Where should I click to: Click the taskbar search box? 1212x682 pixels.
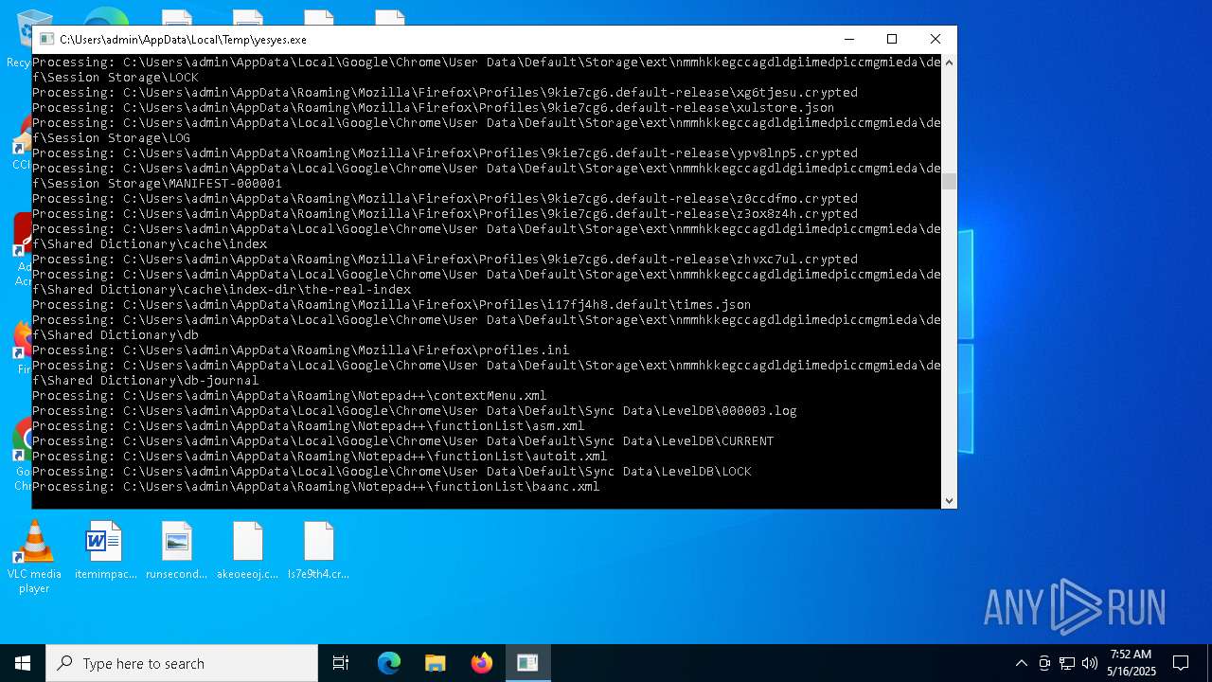tap(182, 663)
